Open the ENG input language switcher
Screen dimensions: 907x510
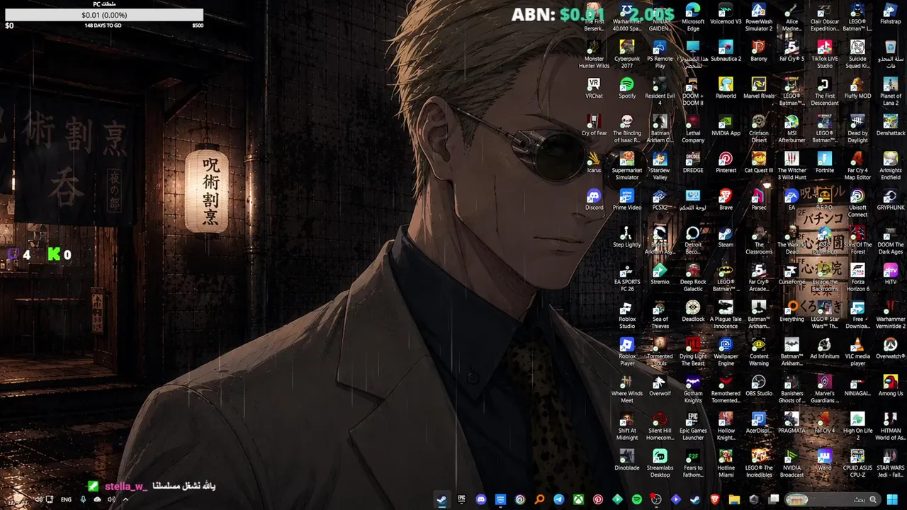(66, 499)
